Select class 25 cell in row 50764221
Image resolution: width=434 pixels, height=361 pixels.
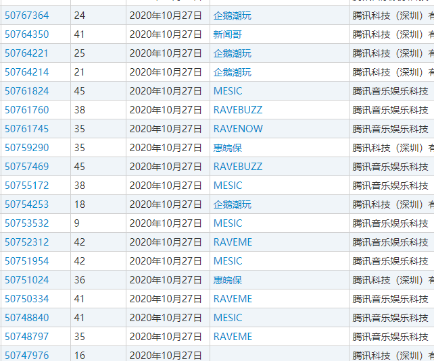point(98,53)
